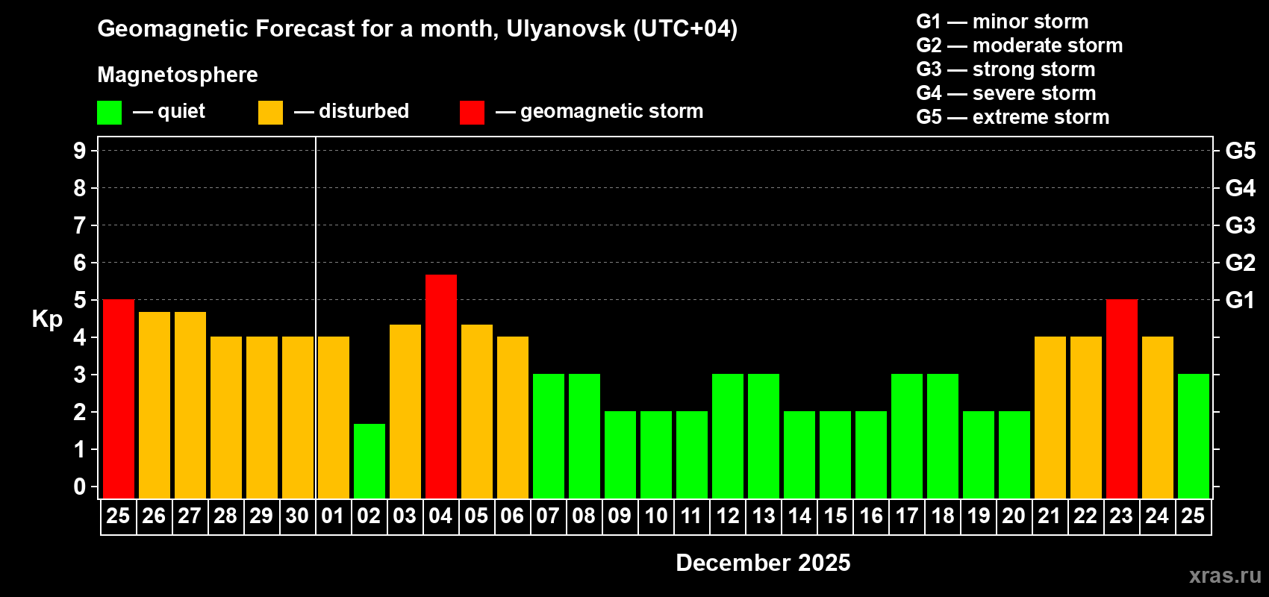Viewport: 1269px width, 597px height.
Task: Click the orange disturbed legend swatch
Action: point(270,113)
